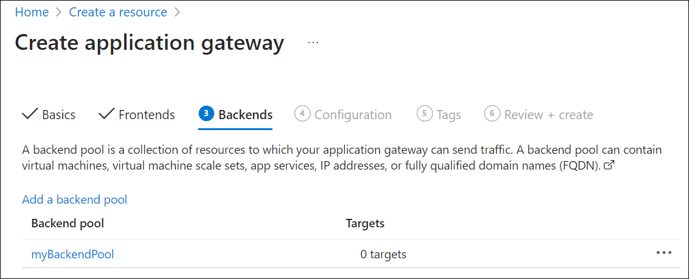Click the blue step 3 circle icon
The width and height of the screenshot is (689, 279).
[x=206, y=114]
